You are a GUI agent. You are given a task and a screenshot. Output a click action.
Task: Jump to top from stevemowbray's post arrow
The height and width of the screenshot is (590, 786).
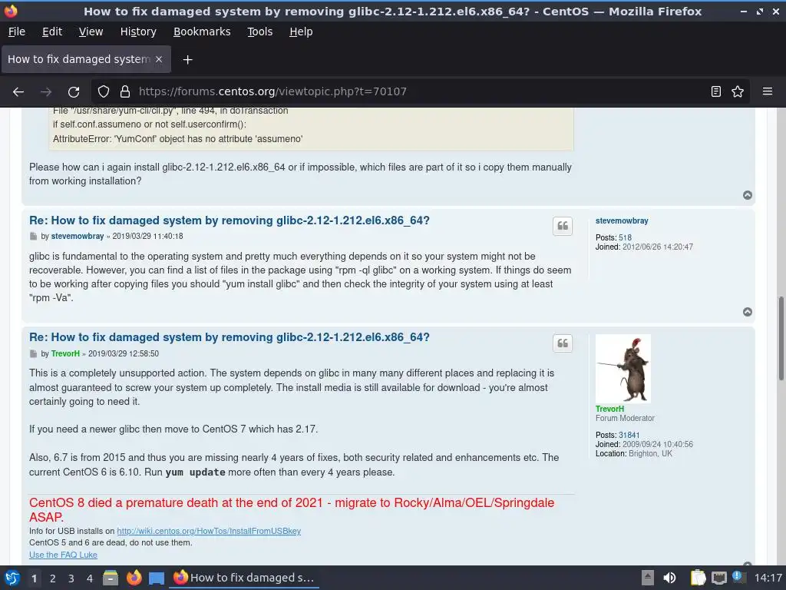coord(748,312)
